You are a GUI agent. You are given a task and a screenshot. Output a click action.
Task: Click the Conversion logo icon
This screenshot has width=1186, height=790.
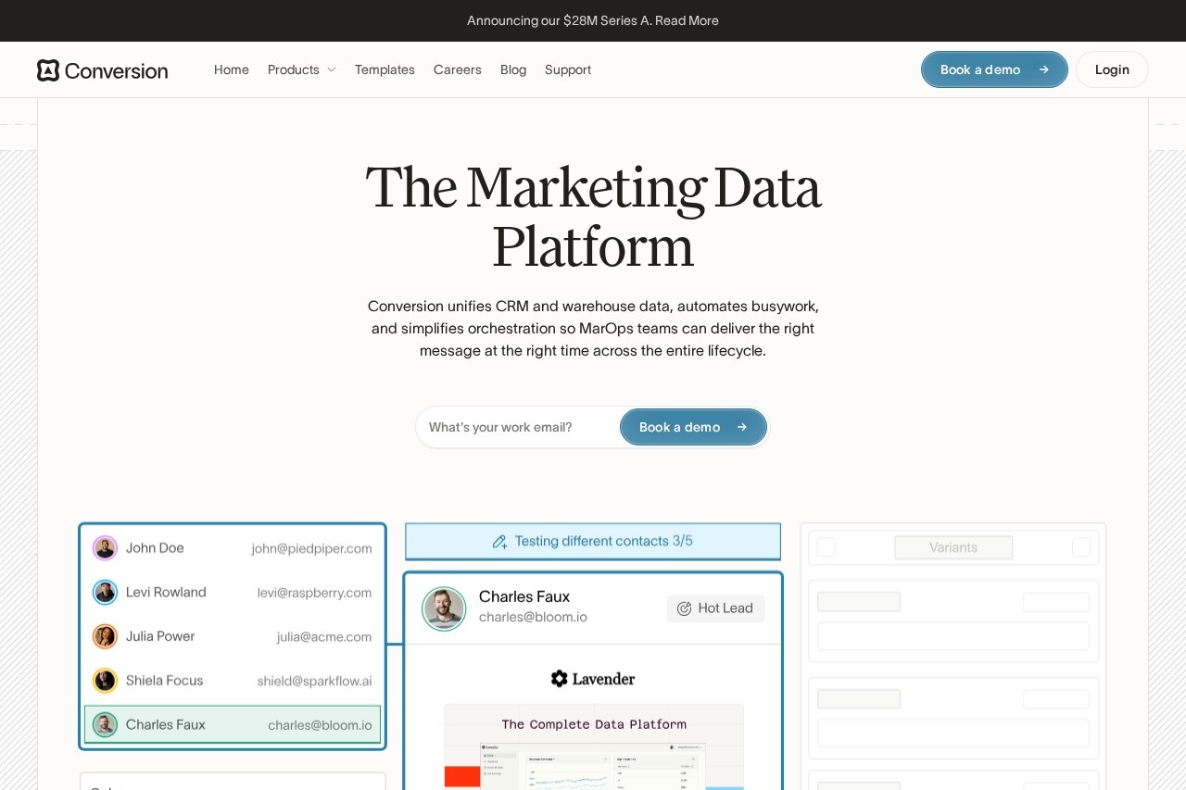pyautogui.click(x=48, y=70)
